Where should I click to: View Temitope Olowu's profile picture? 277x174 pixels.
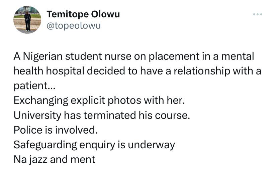point(27,20)
